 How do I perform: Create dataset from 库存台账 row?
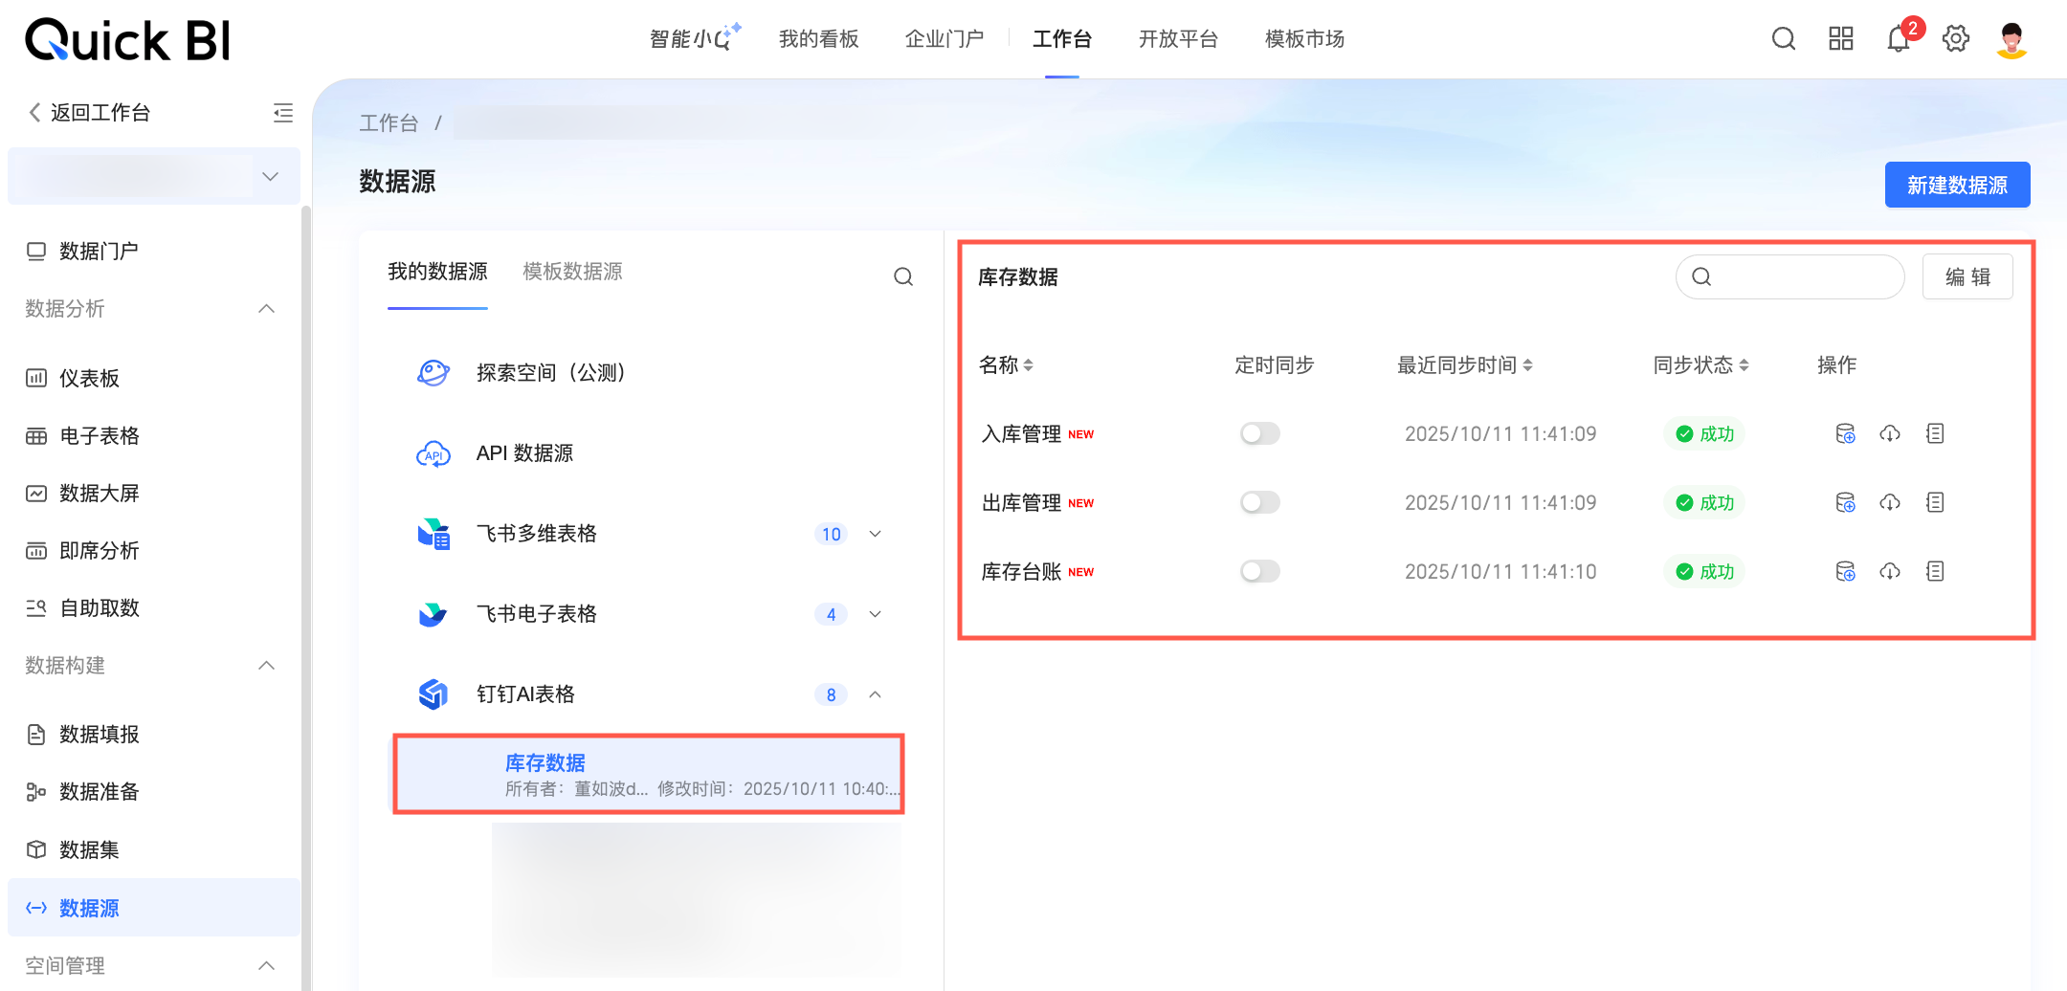point(1845,571)
